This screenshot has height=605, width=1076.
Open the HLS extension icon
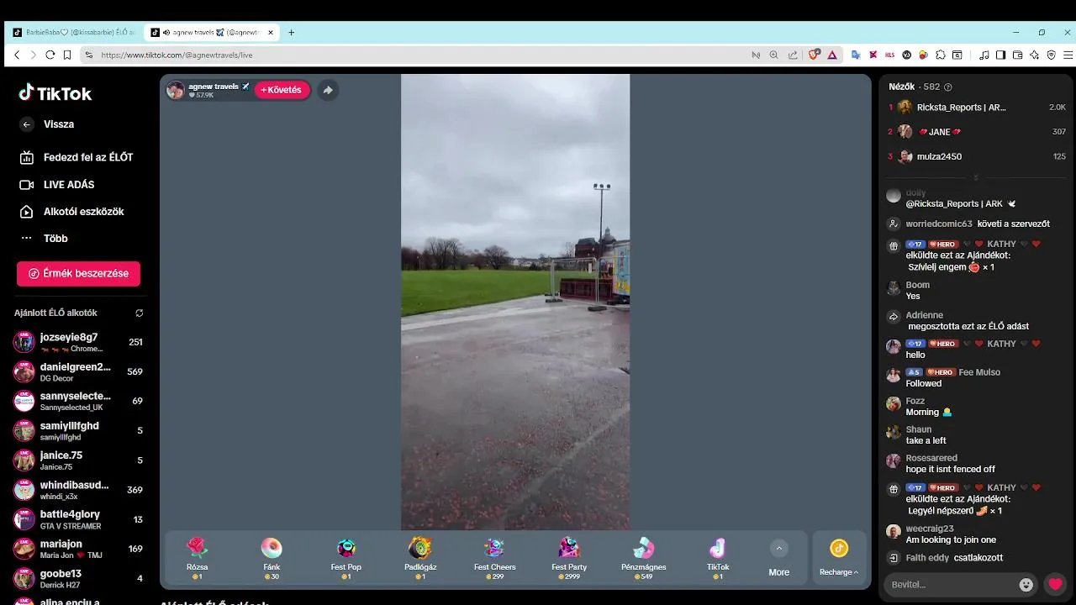pos(890,55)
